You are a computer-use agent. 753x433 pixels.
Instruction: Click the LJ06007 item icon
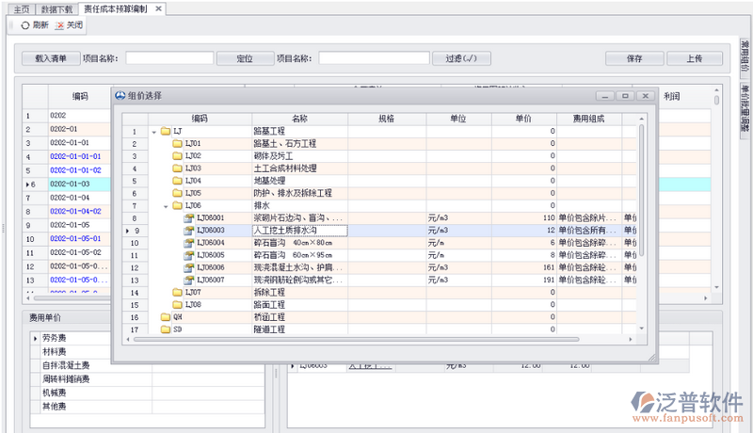coord(189,280)
